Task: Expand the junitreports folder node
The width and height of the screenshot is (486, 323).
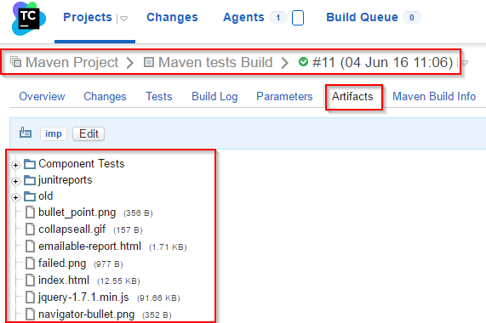Action: point(15,181)
